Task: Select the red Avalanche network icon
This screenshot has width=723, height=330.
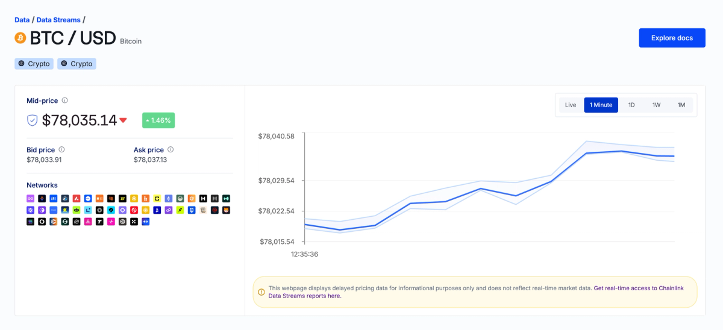Action: tap(76, 198)
